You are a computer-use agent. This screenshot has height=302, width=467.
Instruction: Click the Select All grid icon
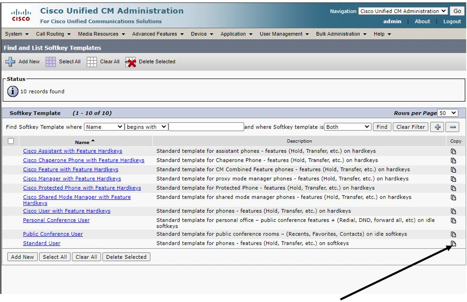[51, 62]
